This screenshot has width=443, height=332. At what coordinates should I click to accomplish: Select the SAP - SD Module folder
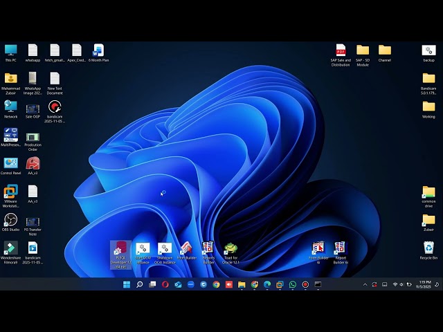[x=363, y=55]
